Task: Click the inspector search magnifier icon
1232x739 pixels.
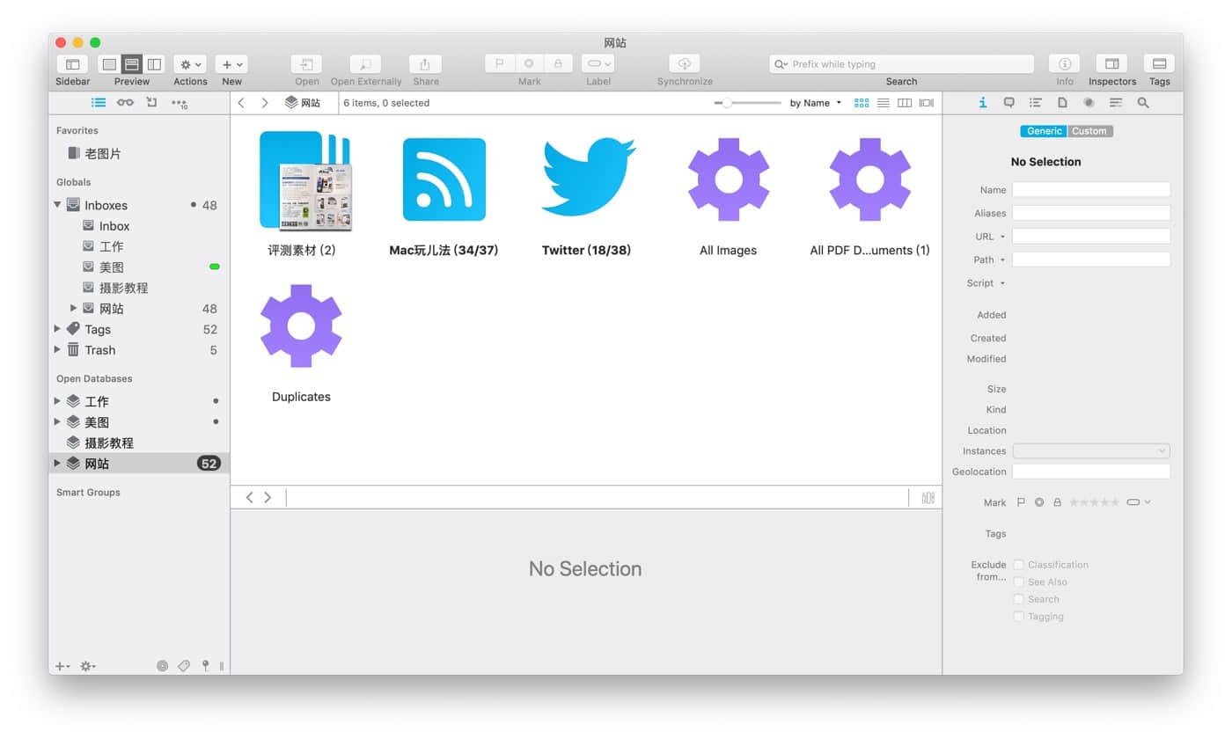Action: tap(1143, 103)
